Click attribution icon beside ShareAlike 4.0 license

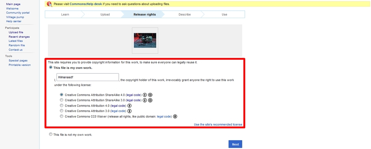click(145, 95)
